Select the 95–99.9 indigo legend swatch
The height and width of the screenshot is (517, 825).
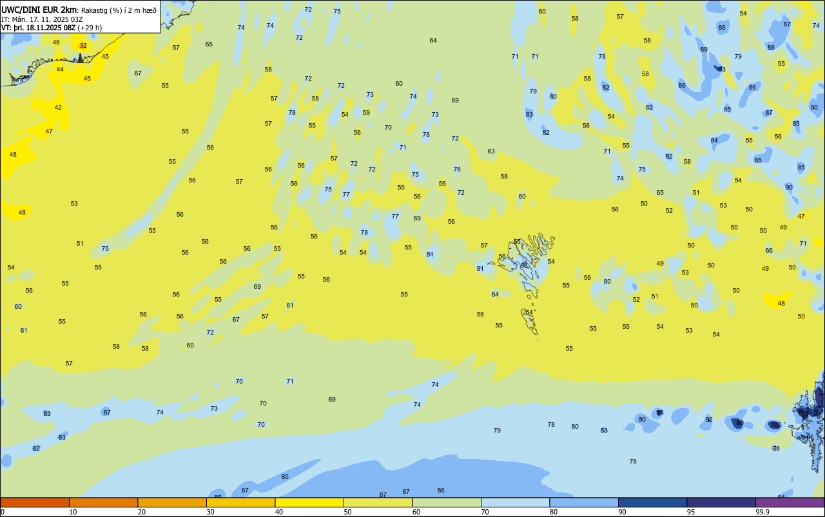tap(721, 502)
